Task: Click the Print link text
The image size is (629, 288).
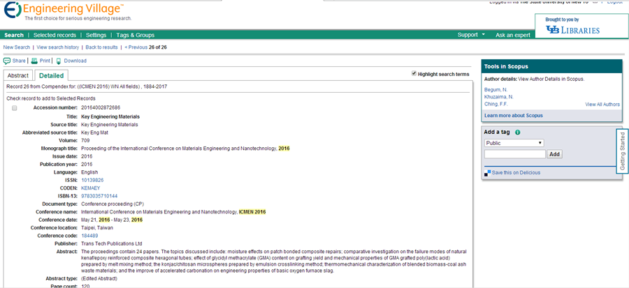Action: tap(45, 61)
